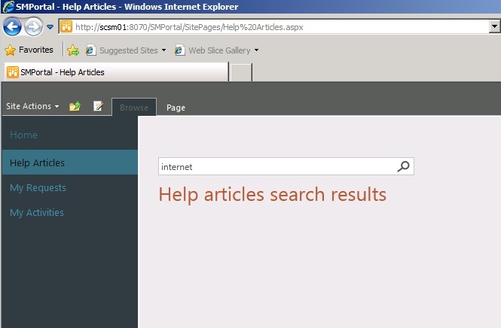Go to Home in the sidebar

23,135
